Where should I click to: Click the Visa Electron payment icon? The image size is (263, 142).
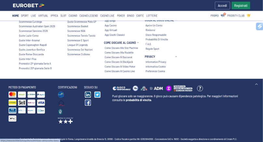point(12,110)
